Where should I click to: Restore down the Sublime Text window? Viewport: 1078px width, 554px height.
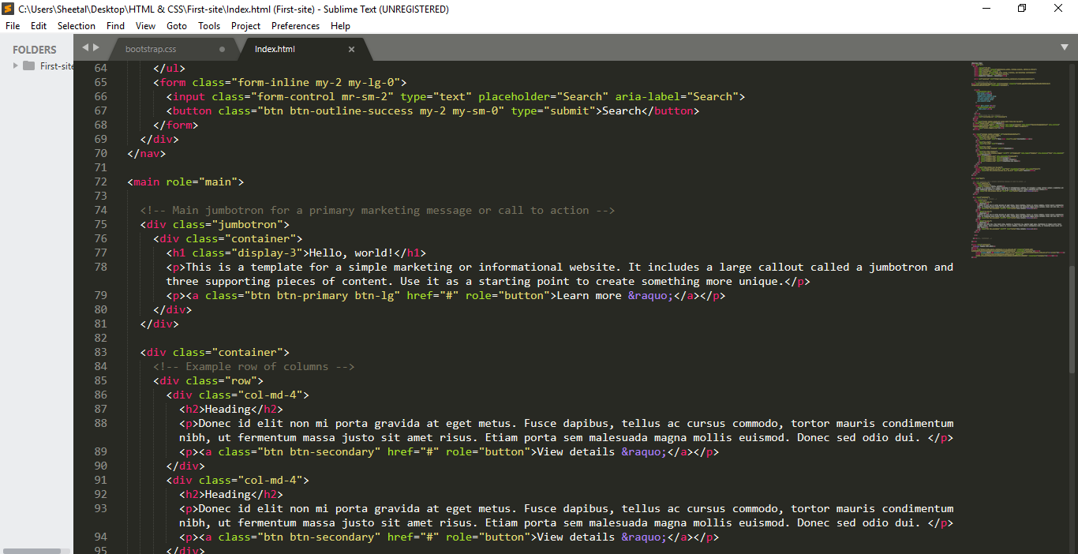[1022, 9]
